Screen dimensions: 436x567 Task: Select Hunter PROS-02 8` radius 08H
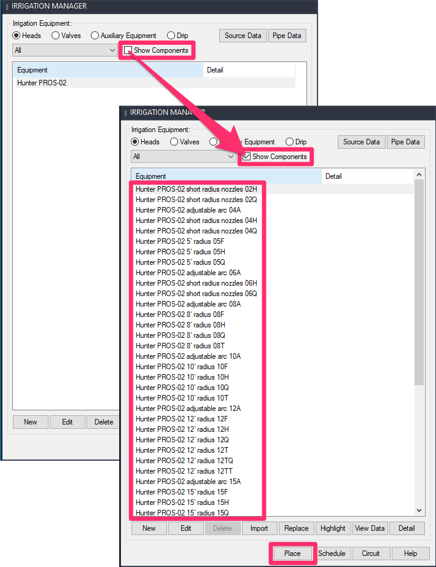(x=181, y=325)
